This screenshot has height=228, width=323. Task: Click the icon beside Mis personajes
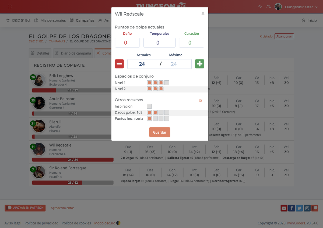(x=36, y=20)
